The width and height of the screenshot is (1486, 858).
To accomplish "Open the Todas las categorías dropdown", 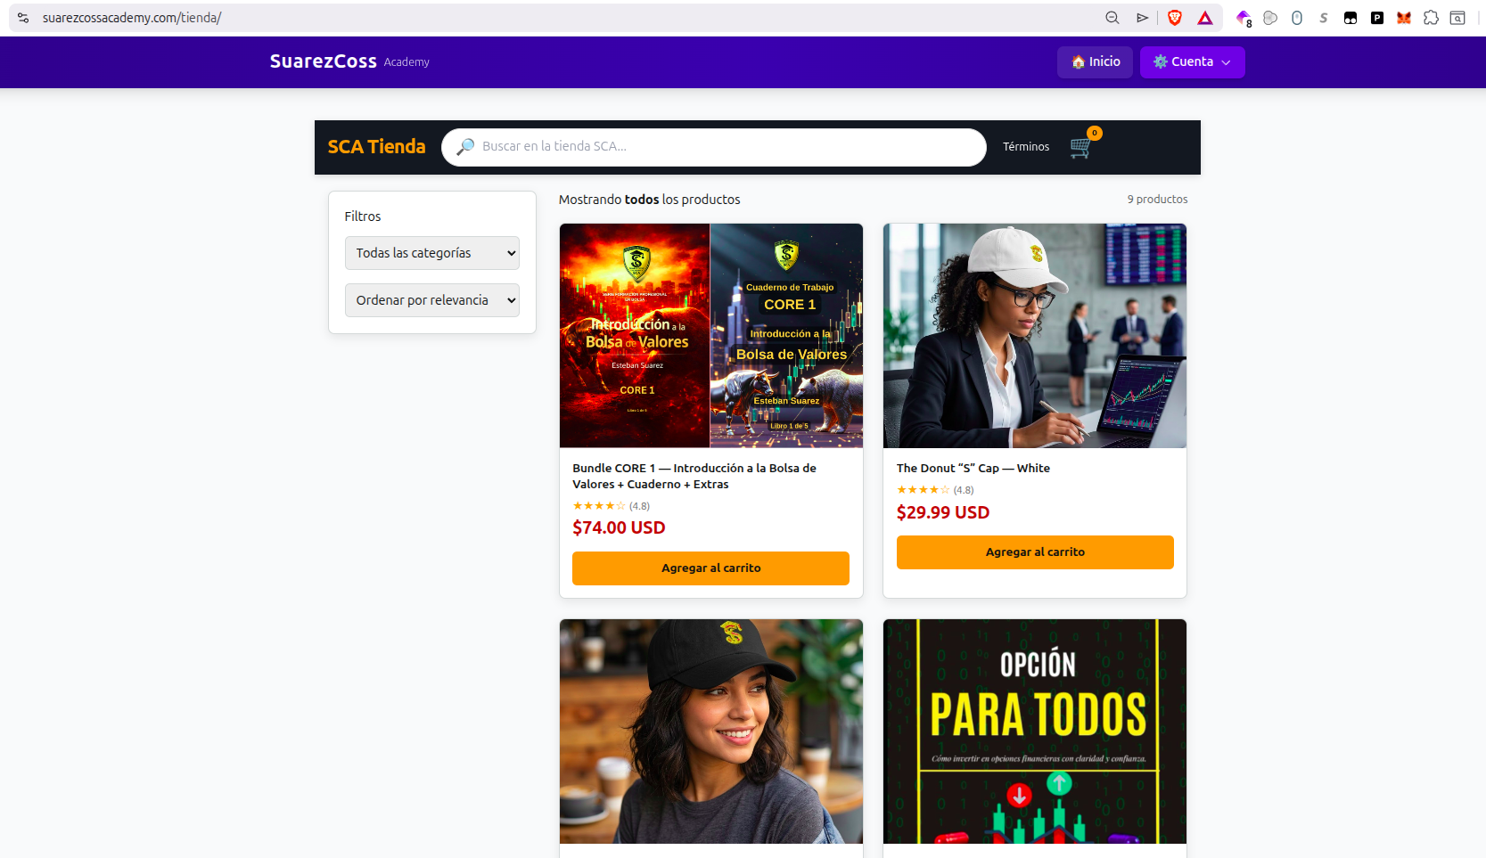I will click(x=431, y=253).
